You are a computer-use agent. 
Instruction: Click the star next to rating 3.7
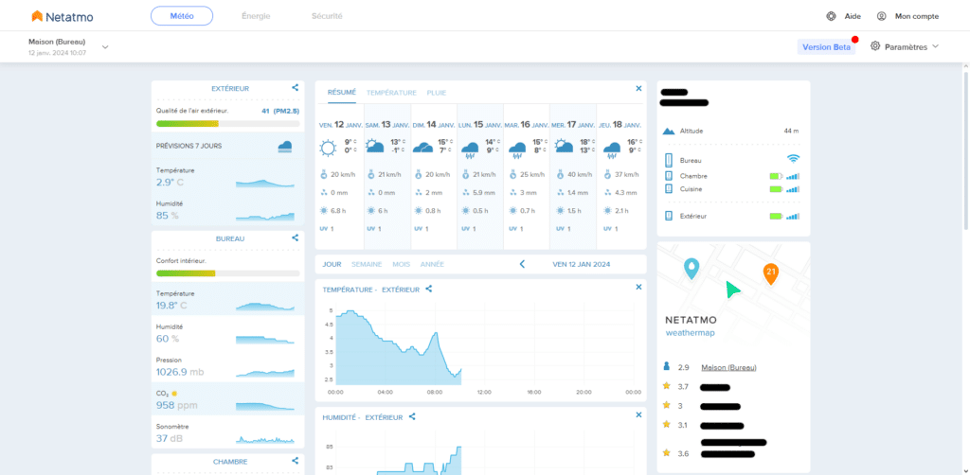tap(666, 386)
